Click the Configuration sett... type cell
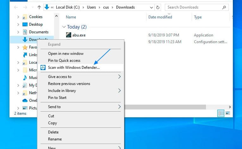This screenshot has width=242, height=149. [x=210, y=42]
